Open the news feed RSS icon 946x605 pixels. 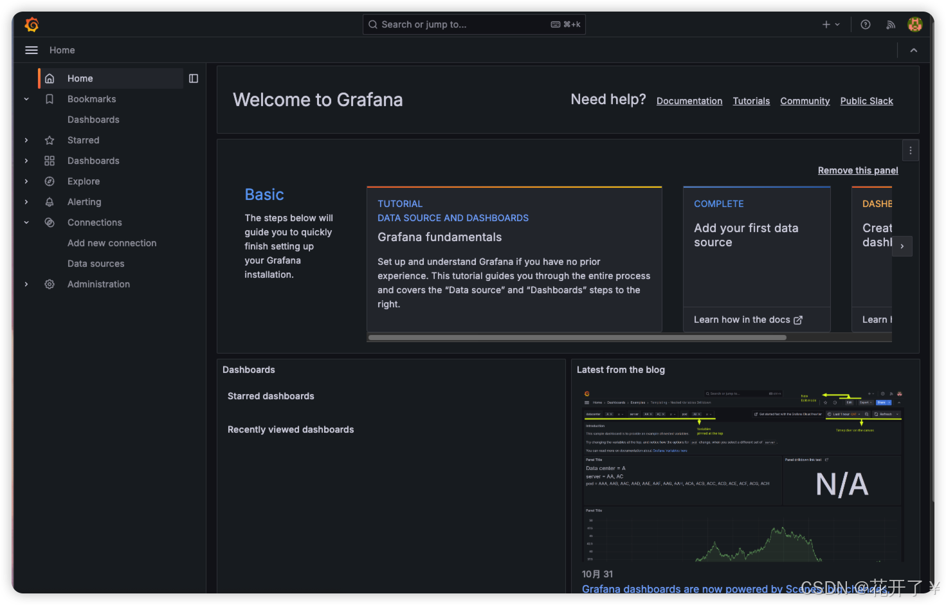[x=891, y=24]
